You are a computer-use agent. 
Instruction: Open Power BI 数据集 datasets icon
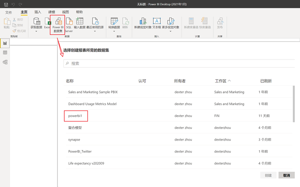58,21
